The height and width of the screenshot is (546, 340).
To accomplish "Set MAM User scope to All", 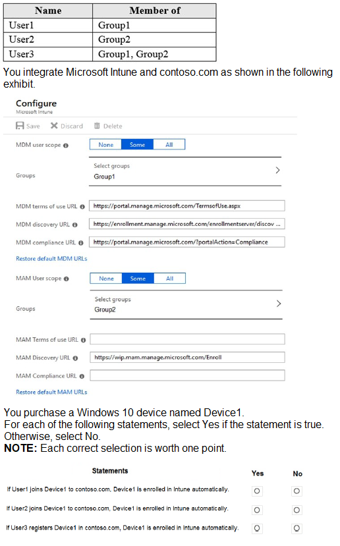I will (x=169, y=279).
